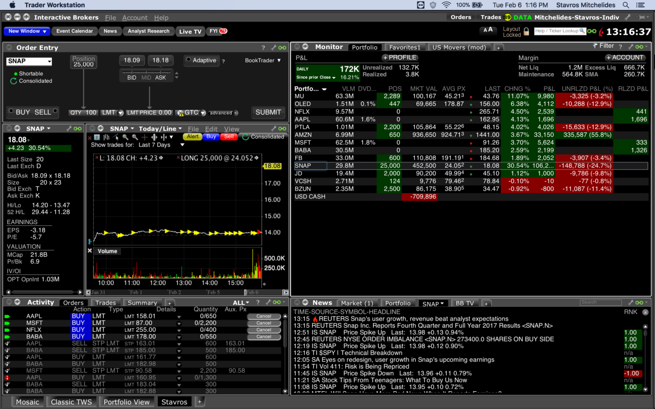Click the ASK price selector
The image size is (655, 409).
pos(160,78)
